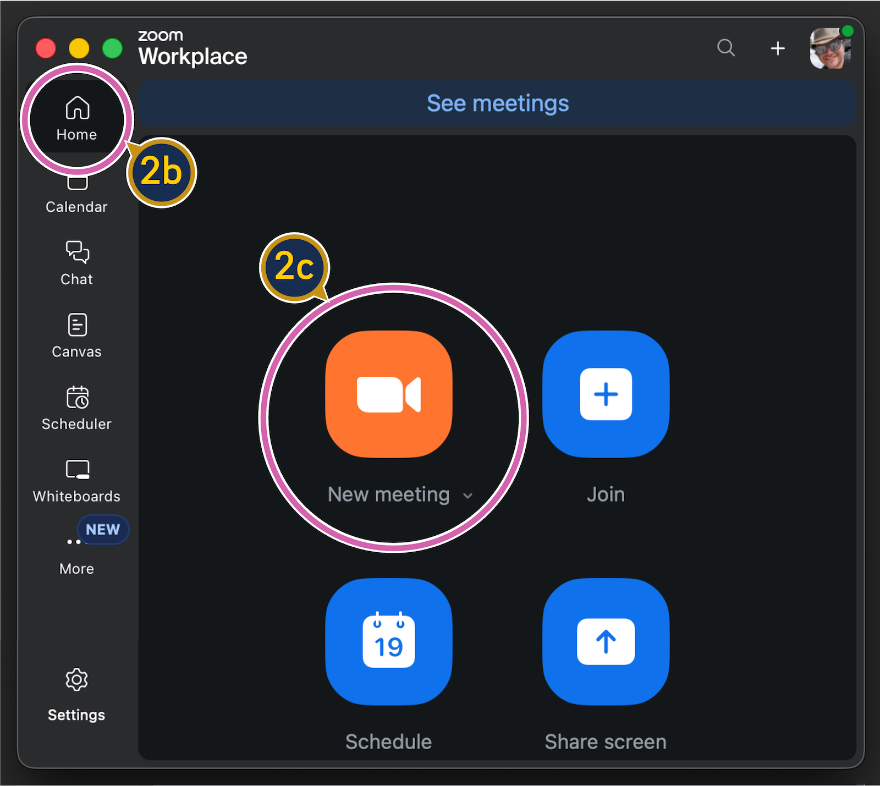
Task: Open search with the magnifier icon
Action: [726, 48]
